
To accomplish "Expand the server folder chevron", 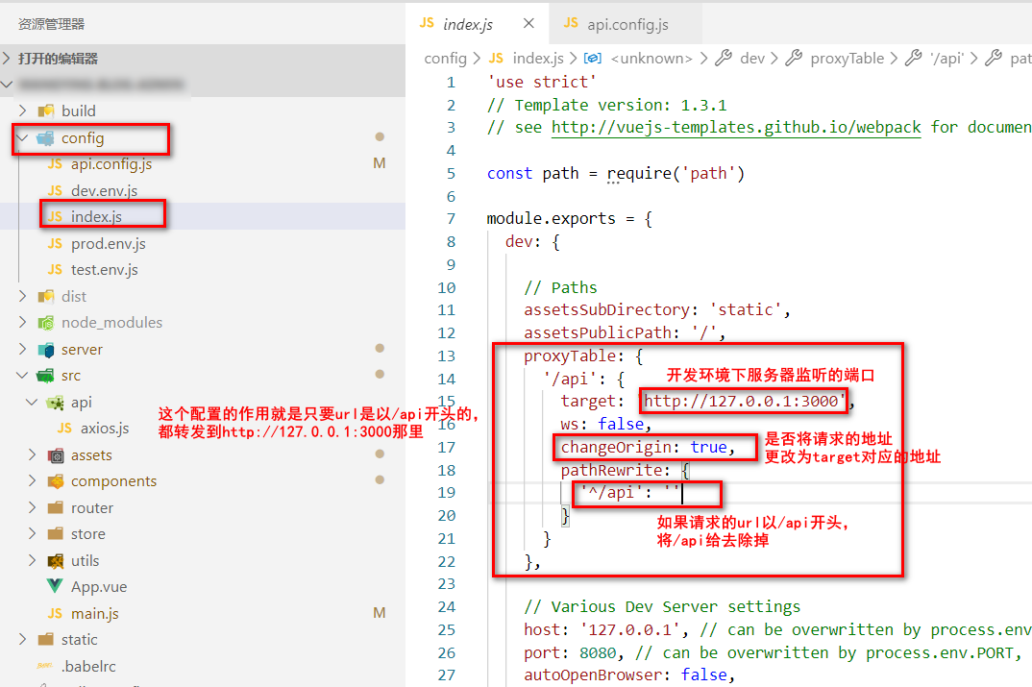I will click(x=22, y=349).
